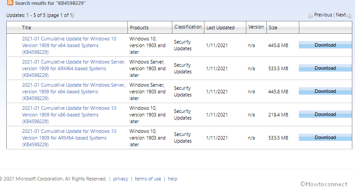Download Windows 10 ARM64-based update

pos(325,138)
